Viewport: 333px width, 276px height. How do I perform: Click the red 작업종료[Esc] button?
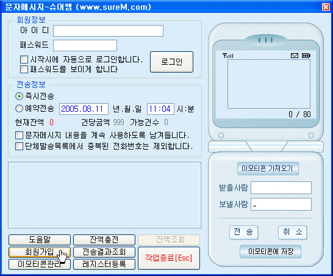(169, 258)
